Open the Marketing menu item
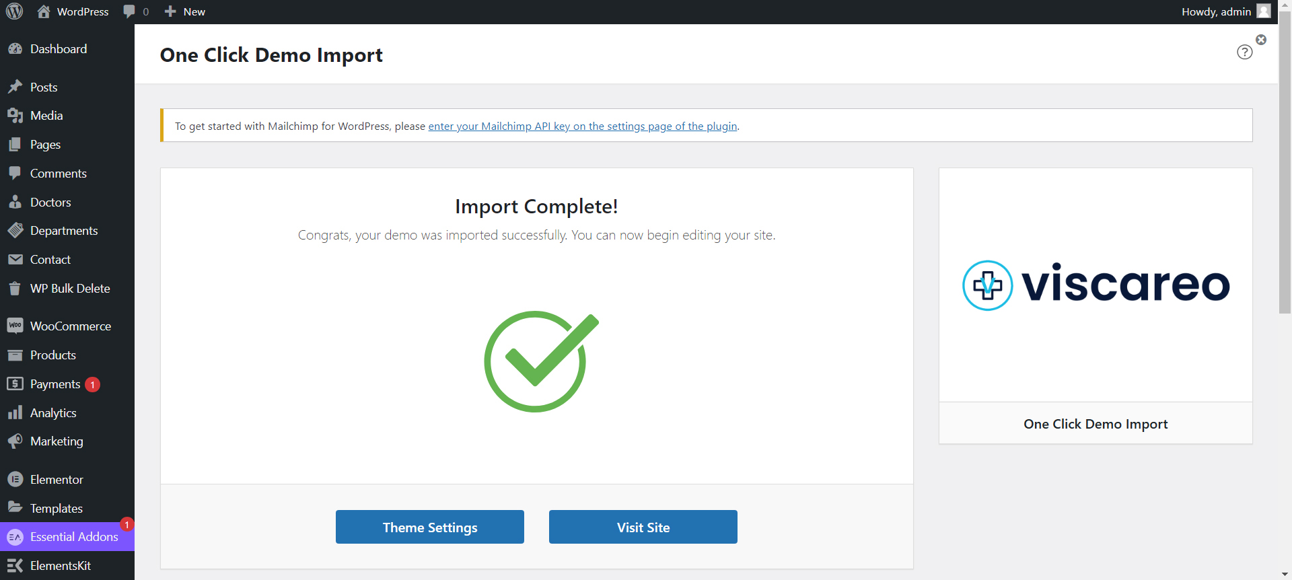The width and height of the screenshot is (1292, 580). point(67,441)
